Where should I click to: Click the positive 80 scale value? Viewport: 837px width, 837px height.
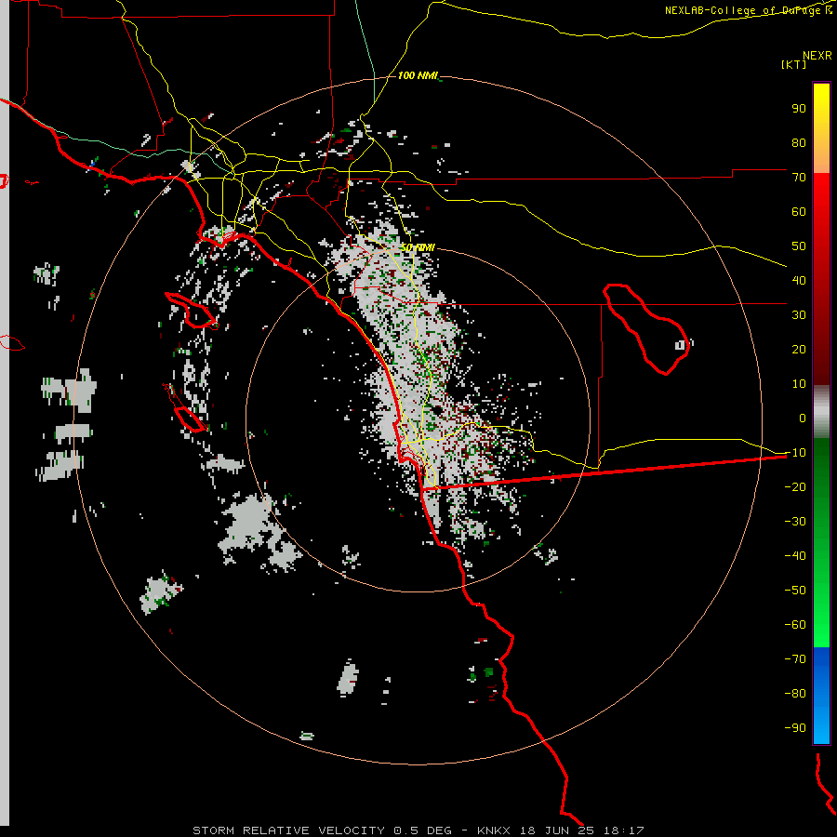pyautogui.click(x=799, y=143)
